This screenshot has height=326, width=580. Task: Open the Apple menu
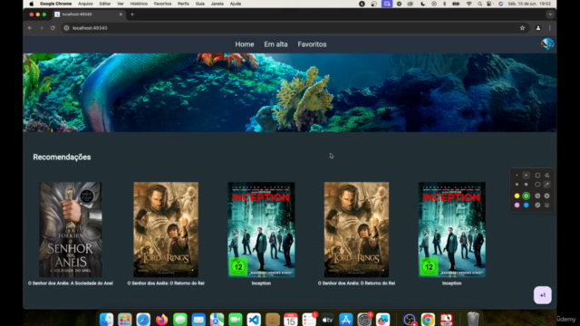click(32, 4)
